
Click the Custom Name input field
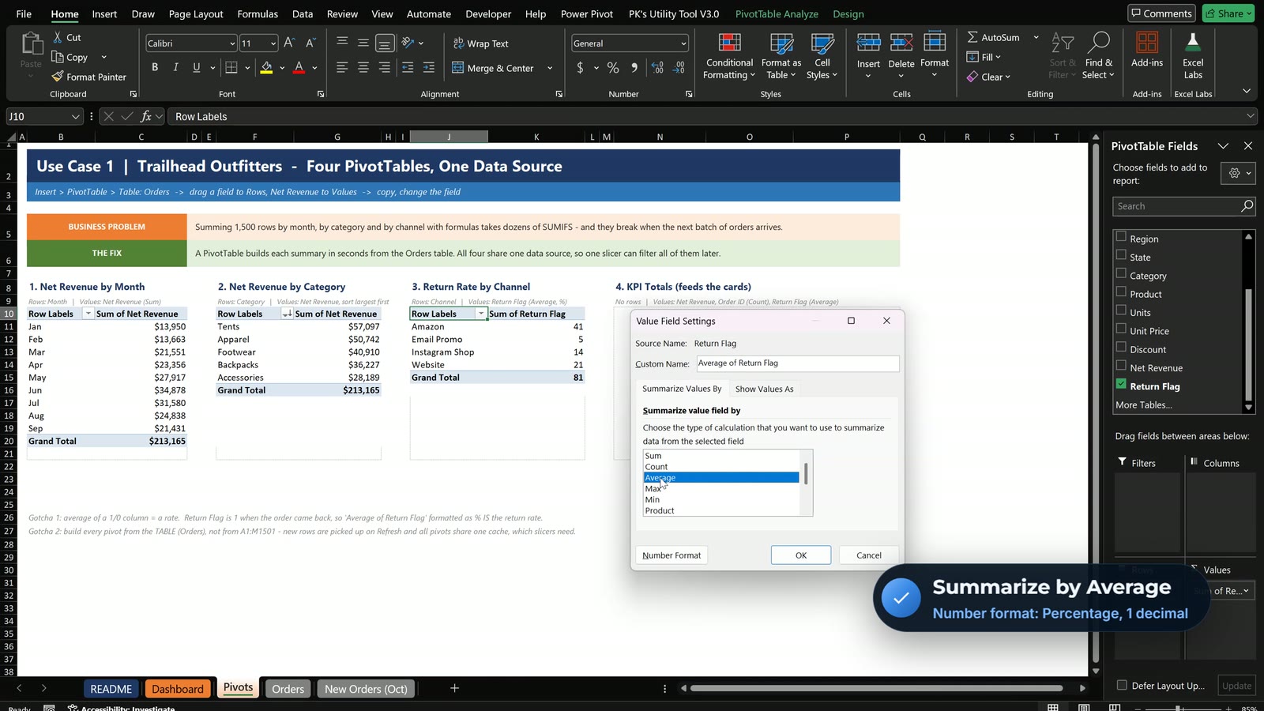797,363
